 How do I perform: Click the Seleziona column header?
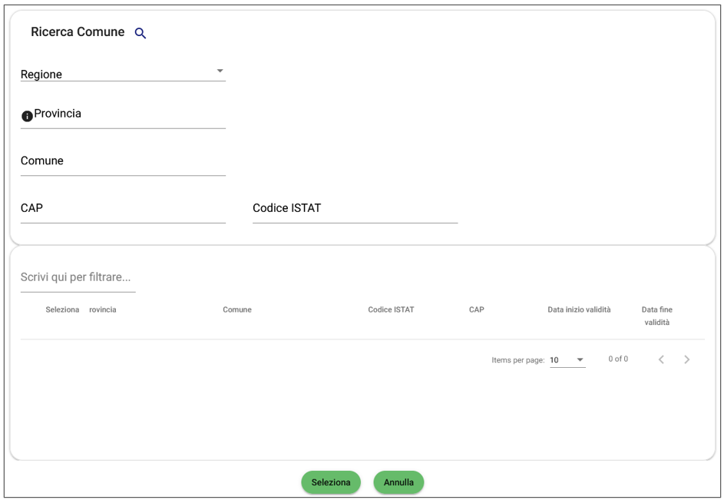62,310
